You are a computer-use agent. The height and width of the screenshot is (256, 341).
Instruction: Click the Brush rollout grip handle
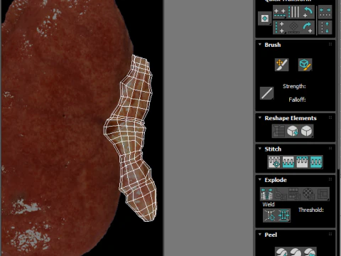point(330,44)
